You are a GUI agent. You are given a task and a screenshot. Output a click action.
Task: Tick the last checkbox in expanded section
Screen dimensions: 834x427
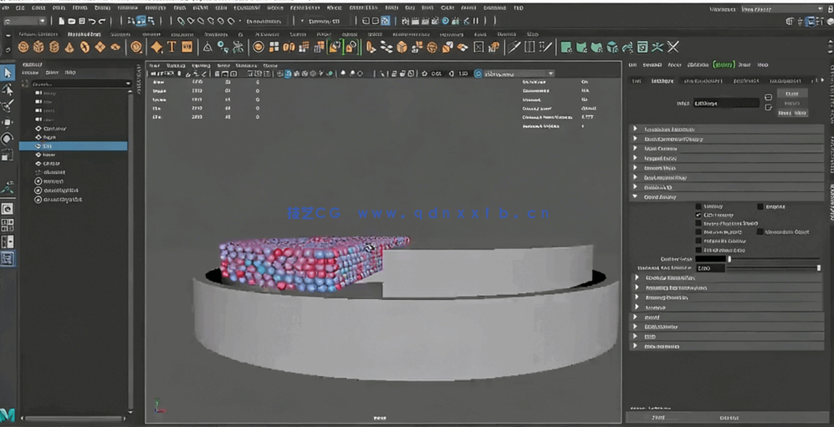coord(699,250)
